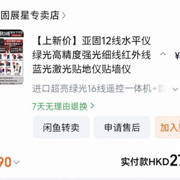Expand the chevron beside orange 90 amount
This screenshot has width=180, height=180.
(17, 162)
